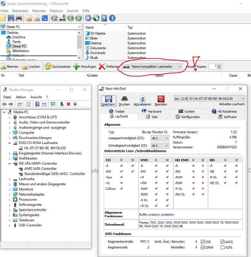Click the folder tree scrollbar down arrow
This screenshot has width=251, height=257.
coord(79,58)
